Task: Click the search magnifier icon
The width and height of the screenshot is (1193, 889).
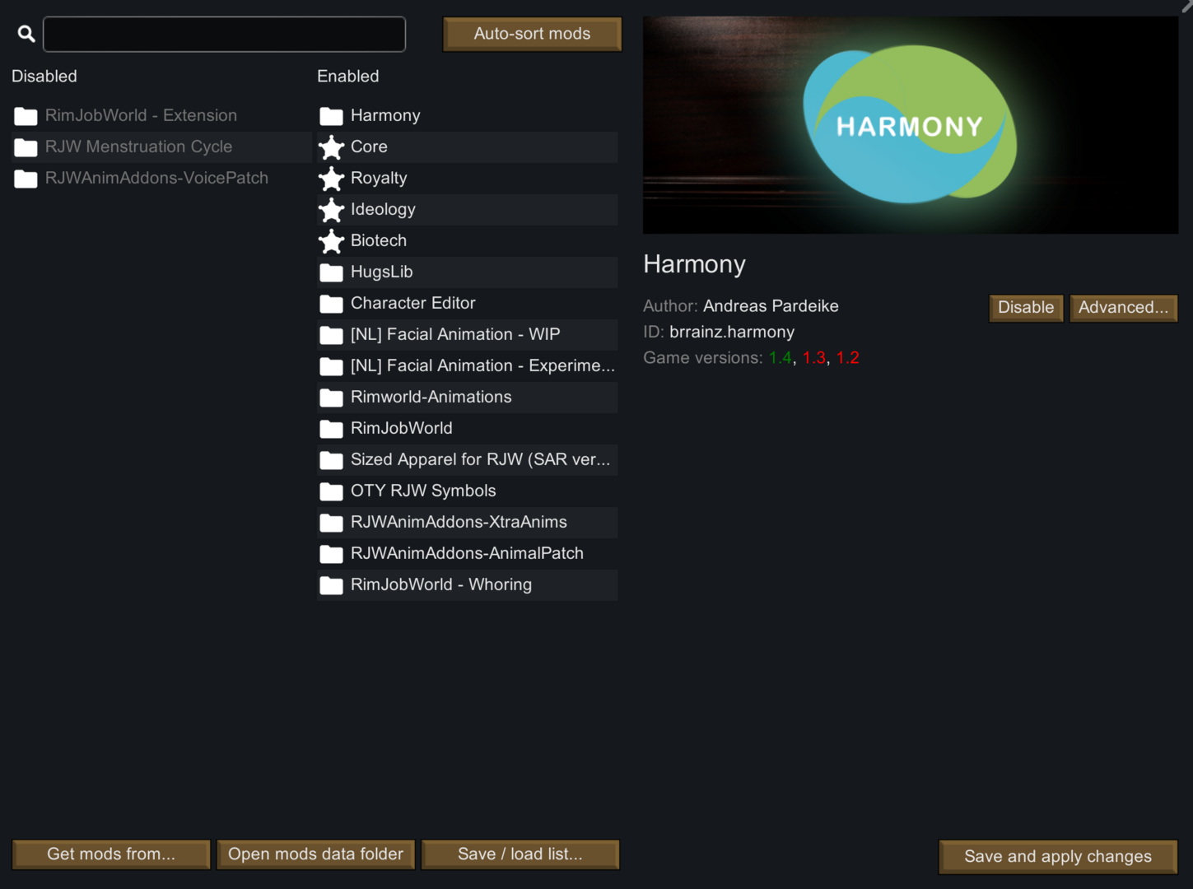Action: [x=26, y=33]
